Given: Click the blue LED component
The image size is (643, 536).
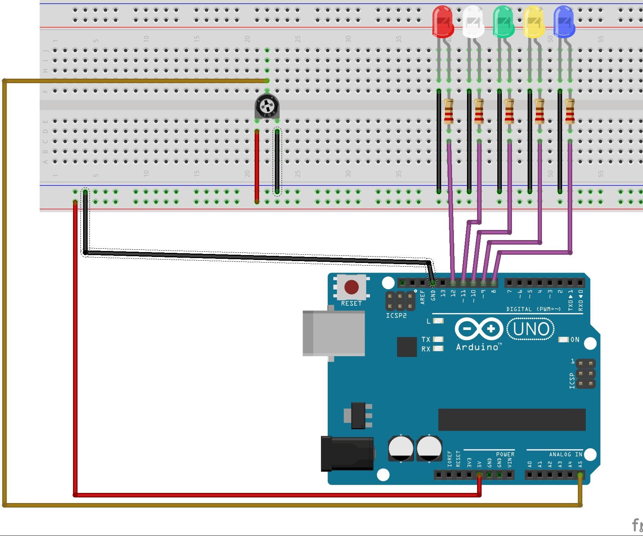Looking at the screenshot, I should tap(564, 21).
